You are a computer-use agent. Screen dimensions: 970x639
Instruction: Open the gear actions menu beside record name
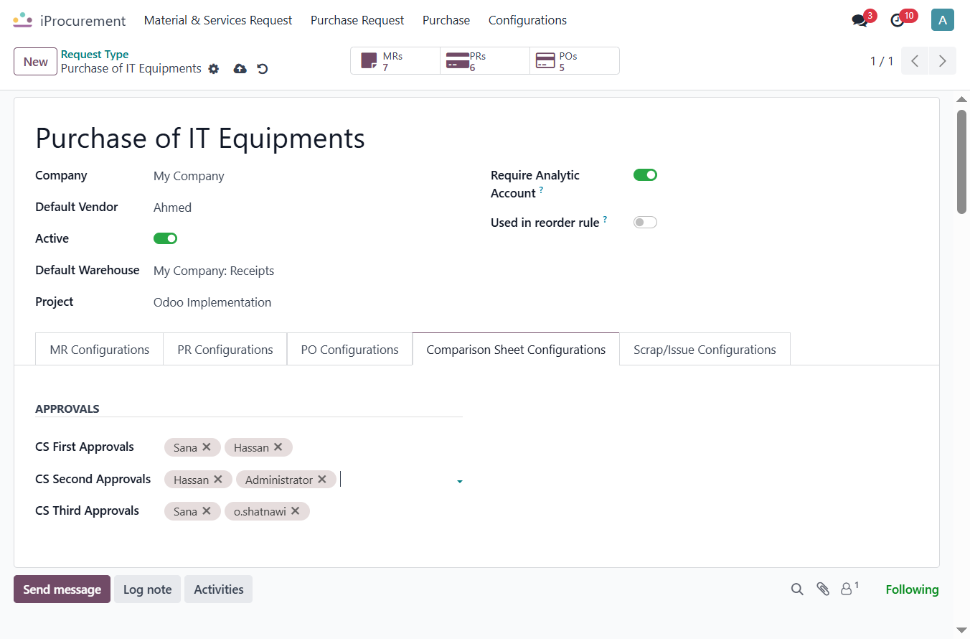click(x=213, y=69)
